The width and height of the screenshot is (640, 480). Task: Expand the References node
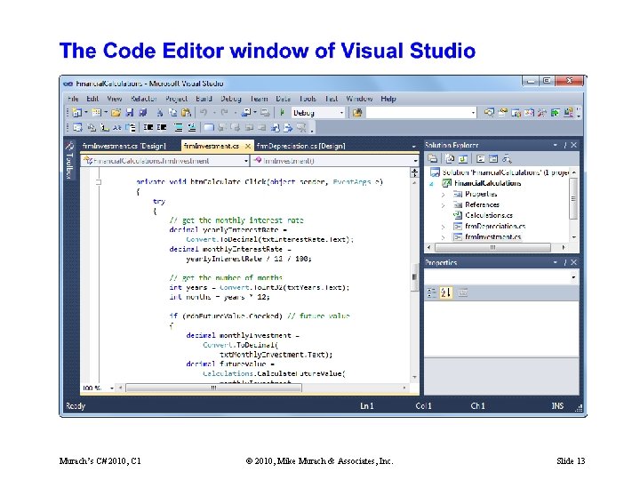[x=443, y=205]
